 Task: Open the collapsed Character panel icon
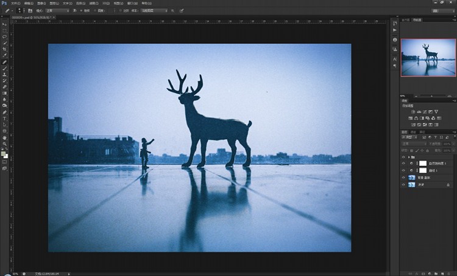[395, 59]
